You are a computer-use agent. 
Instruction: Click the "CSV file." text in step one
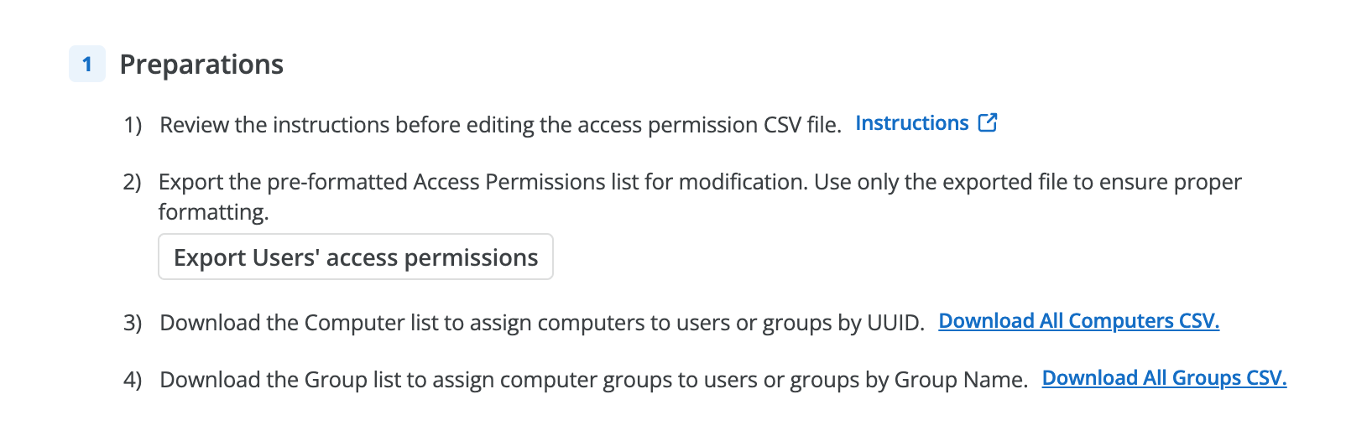[x=802, y=125]
